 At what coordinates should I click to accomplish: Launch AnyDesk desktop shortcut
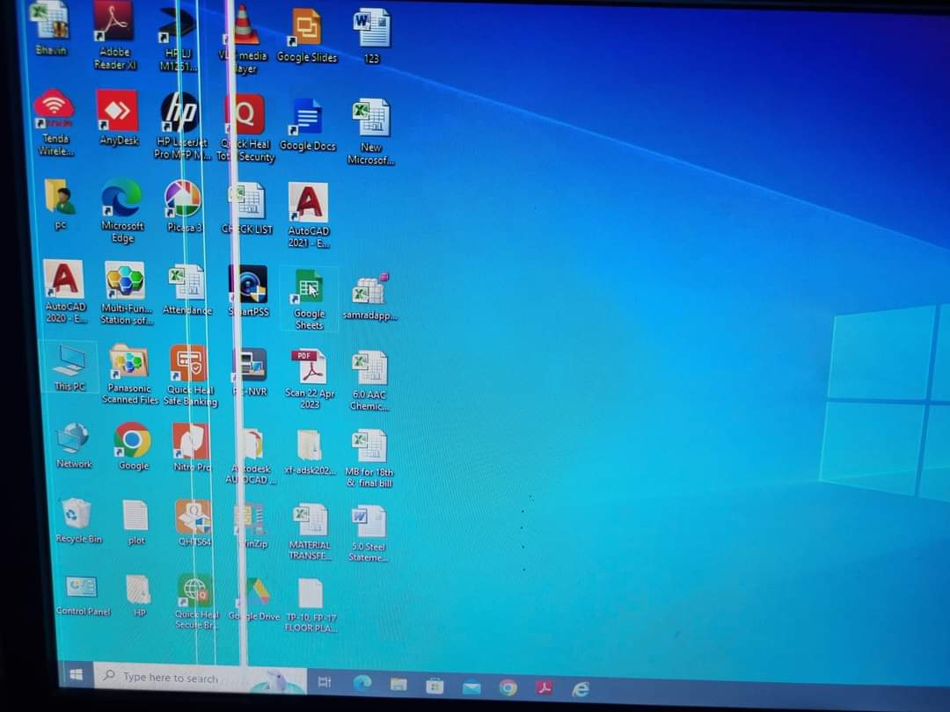coord(119,118)
